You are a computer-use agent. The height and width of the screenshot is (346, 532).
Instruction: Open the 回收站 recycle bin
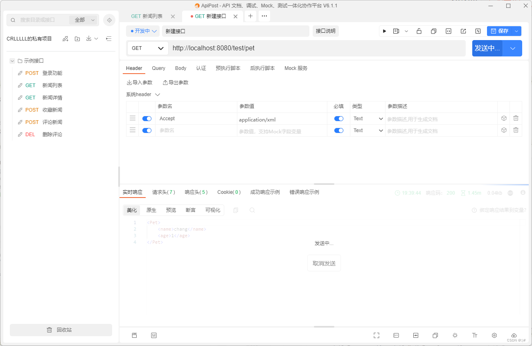pos(61,330)
